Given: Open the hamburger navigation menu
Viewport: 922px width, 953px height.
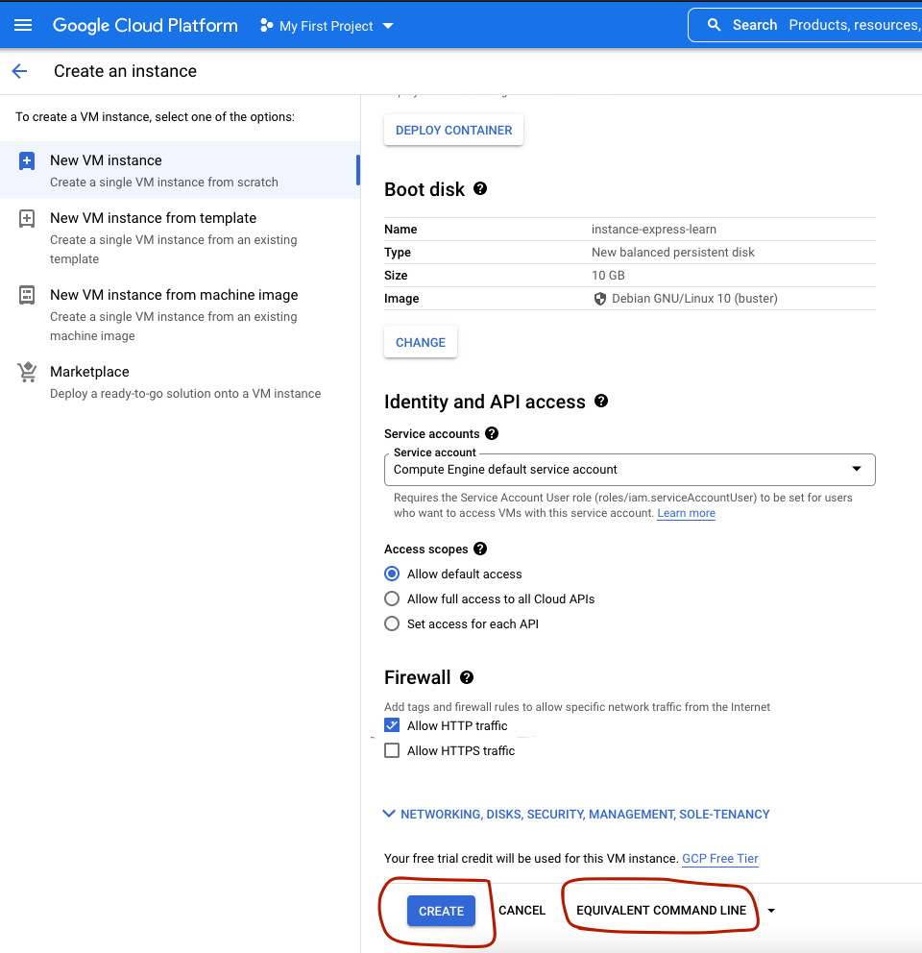Looking at the screenshot, I should coord(23,25).
